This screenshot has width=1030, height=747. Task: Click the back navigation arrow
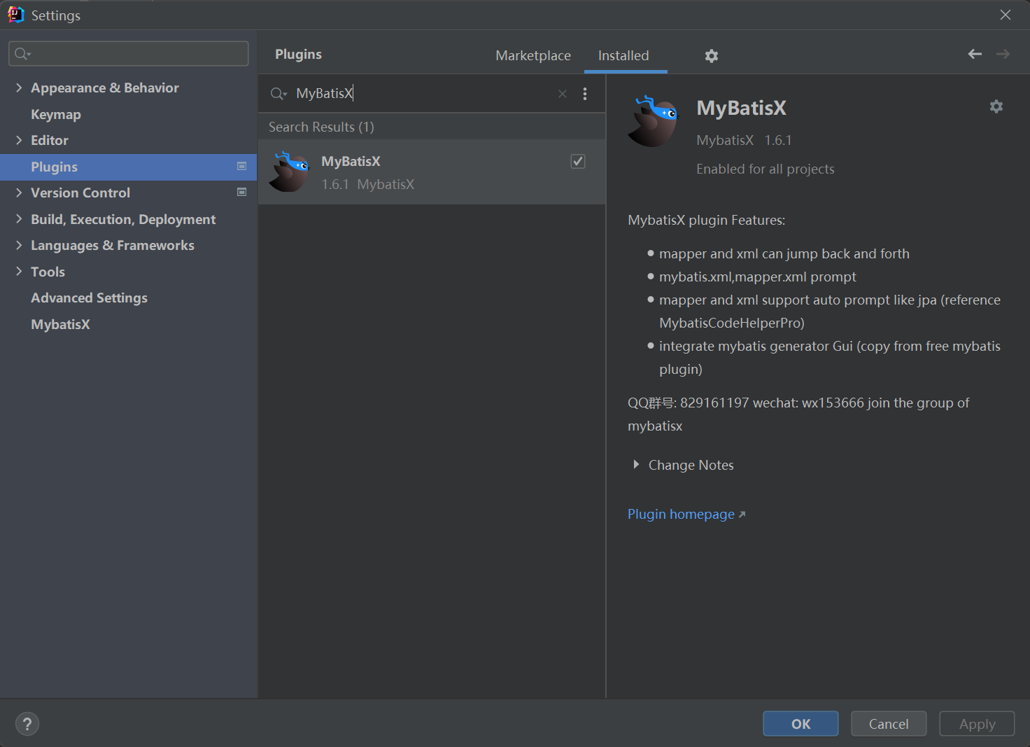974,54
